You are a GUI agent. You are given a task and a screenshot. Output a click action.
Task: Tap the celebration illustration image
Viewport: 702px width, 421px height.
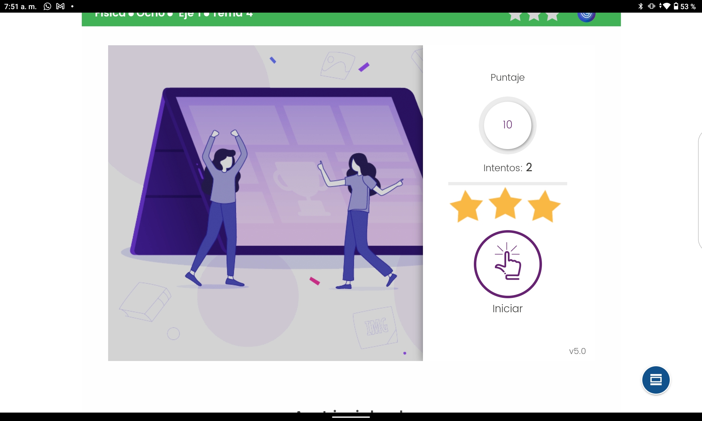(265, 203)
